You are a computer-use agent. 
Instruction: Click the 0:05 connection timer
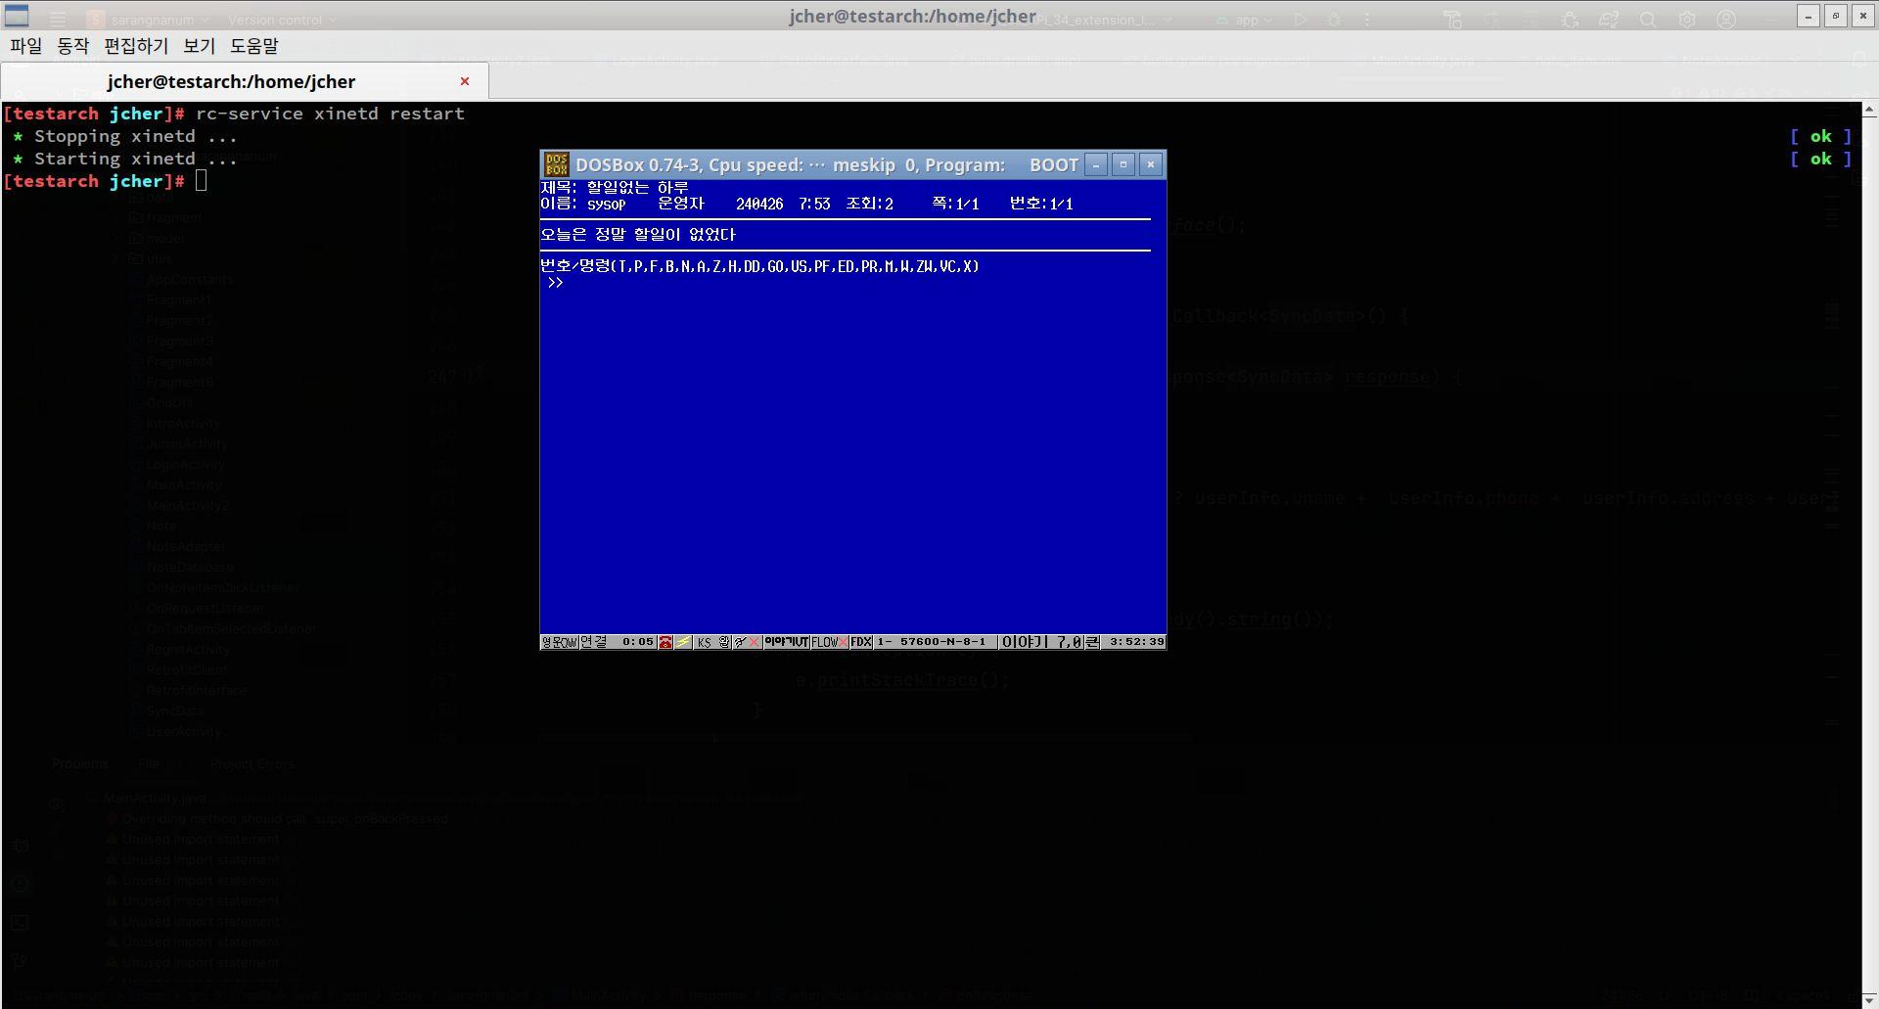coord(638,642)
